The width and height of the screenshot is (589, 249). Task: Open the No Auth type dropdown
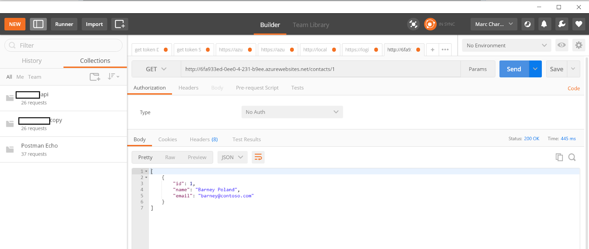(292, 112)
